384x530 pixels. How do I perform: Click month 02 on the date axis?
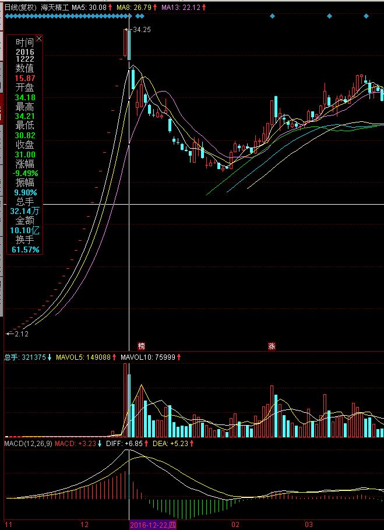(235, 525)
